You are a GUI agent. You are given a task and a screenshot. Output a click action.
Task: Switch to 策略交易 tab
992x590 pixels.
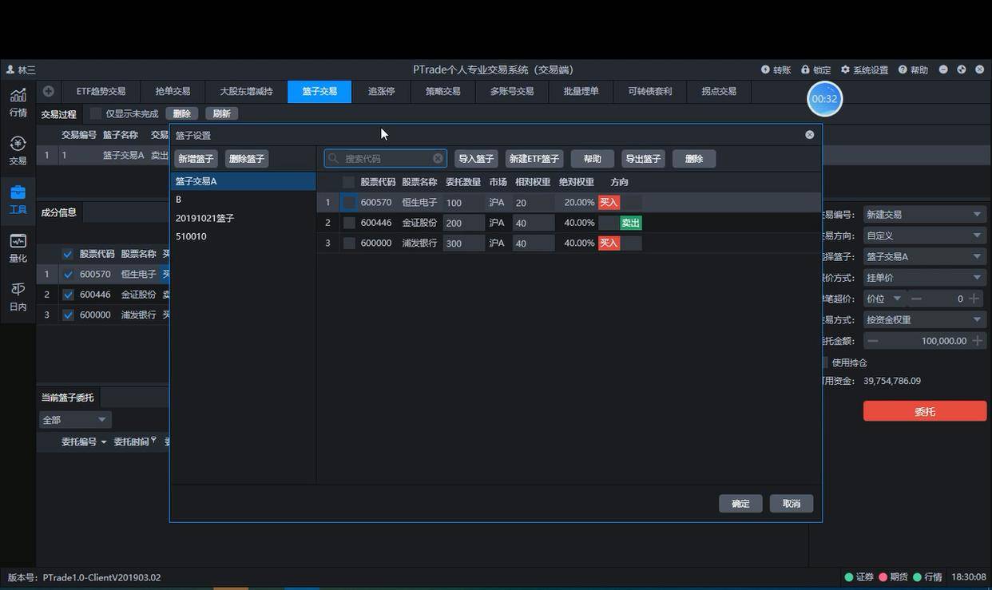442,91
